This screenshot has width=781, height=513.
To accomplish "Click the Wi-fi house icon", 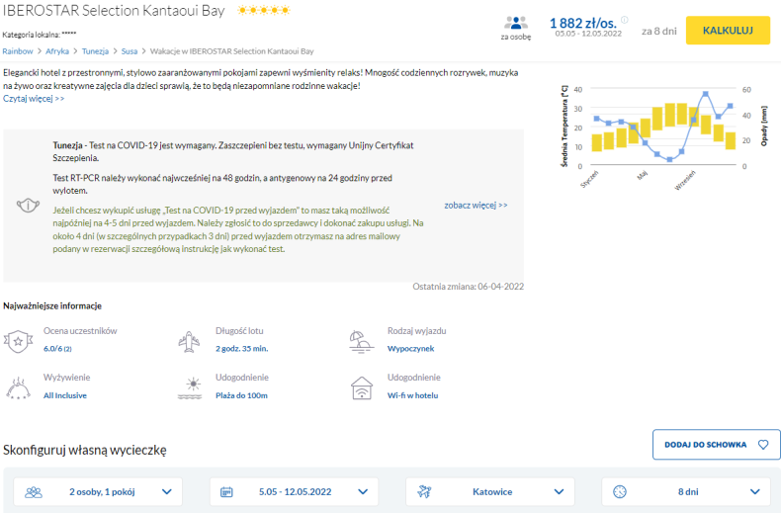I will click(362, 388).
